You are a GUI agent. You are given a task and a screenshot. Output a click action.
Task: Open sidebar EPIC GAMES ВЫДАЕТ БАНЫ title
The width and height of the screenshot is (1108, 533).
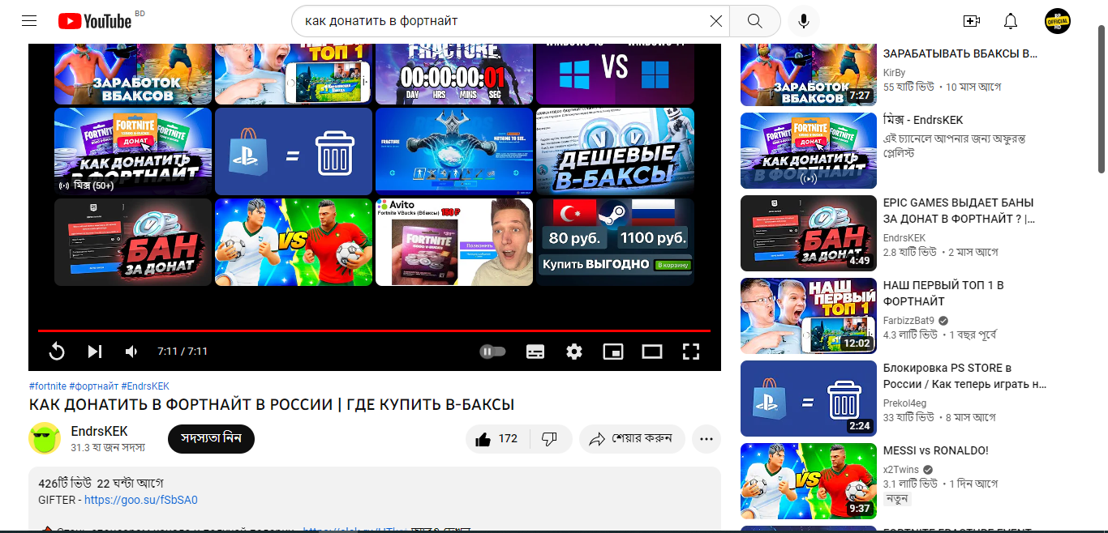click(x=959, y=211)
